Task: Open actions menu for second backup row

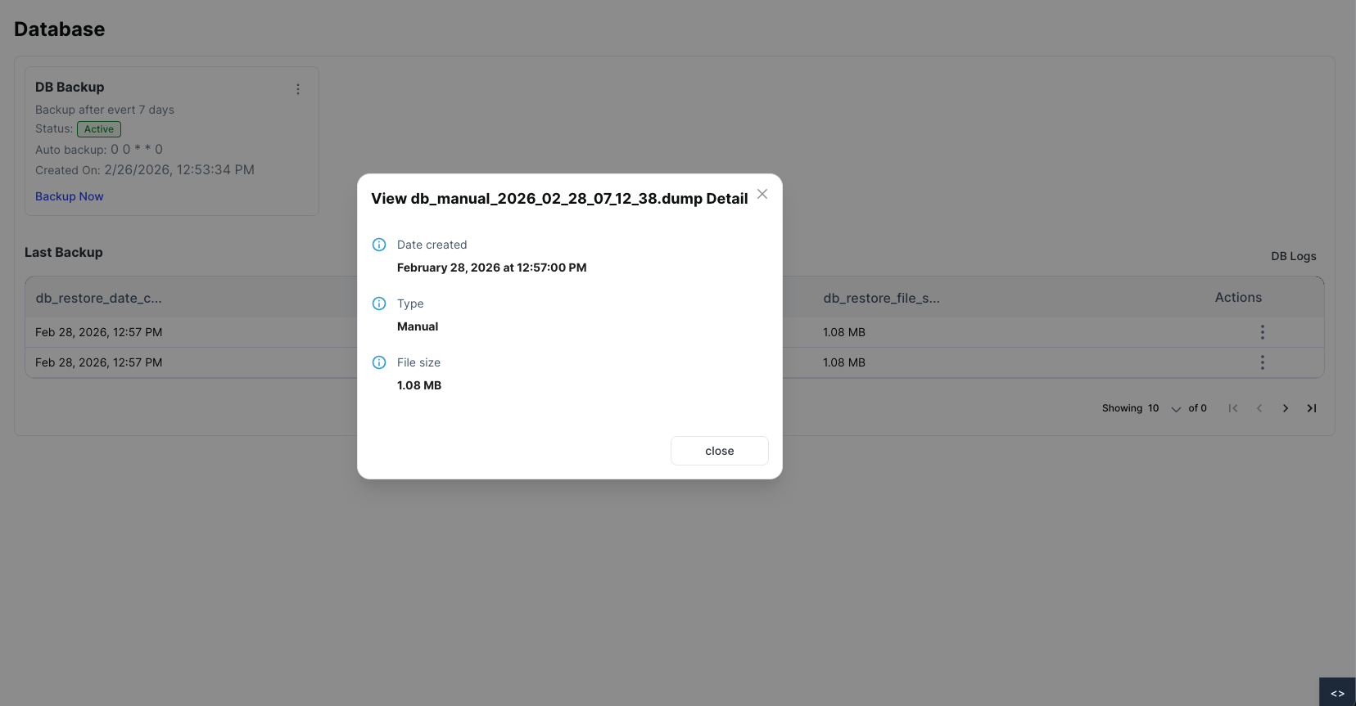Action: tap(1263, 362)
